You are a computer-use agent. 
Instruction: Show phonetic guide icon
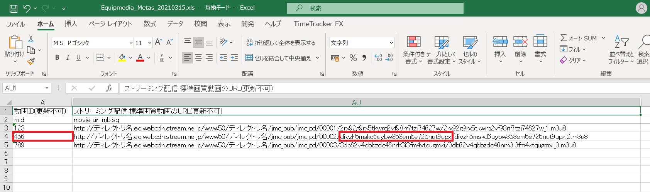[x=162, y=58]
